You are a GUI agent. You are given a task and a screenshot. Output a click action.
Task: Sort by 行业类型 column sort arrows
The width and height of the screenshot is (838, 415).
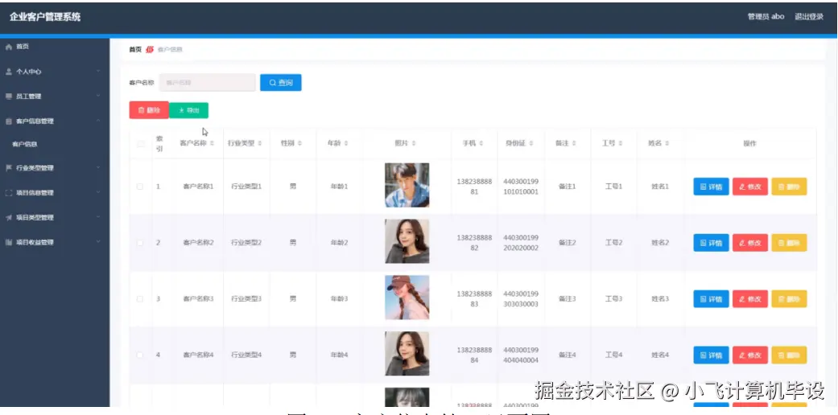tap(260, 144)
